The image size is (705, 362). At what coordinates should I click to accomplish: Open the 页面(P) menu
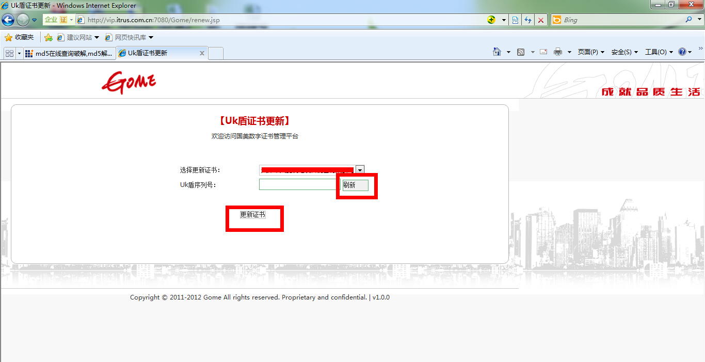(x=590, y=52)
